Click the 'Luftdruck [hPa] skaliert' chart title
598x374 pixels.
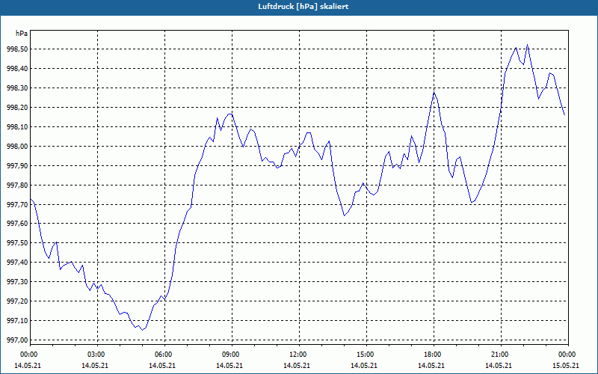(x=303, y=7)
